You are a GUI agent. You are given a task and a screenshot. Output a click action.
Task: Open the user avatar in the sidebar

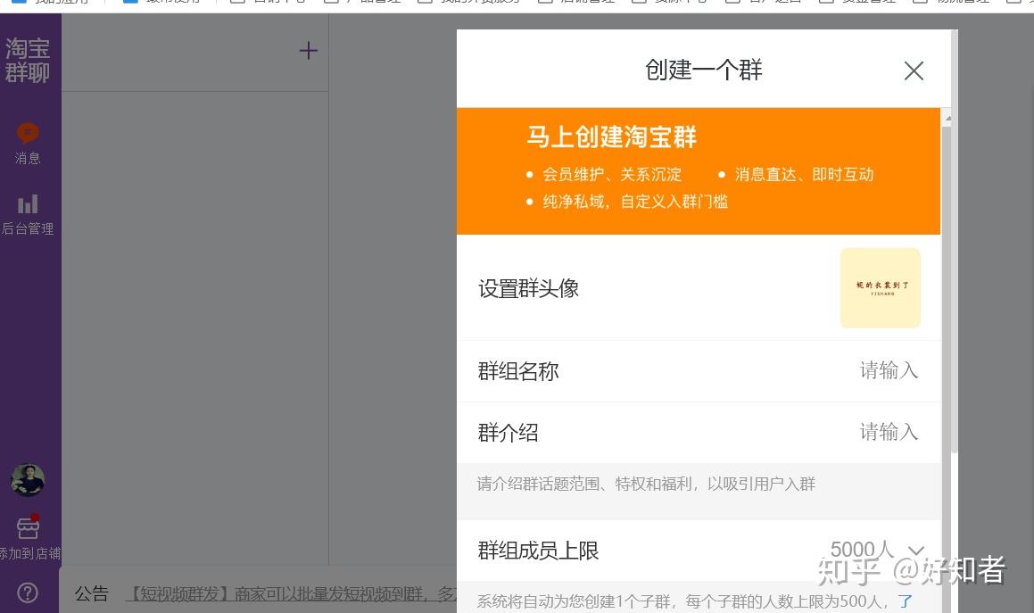click(x=28, y=480)
